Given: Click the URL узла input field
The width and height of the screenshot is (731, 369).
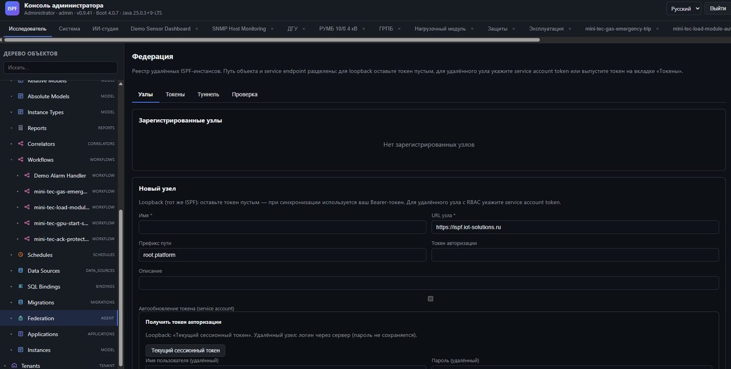Looking at the screenshot, I should [x=575, y=227].
